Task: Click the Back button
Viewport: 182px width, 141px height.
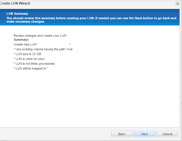Action: click(x=122, y=134)
